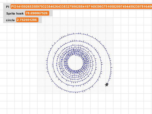Click the Sprite hoek value 78.690067526
Viewport: 152px width, 114px height.
pyautogui.click(x=37, y=13)
